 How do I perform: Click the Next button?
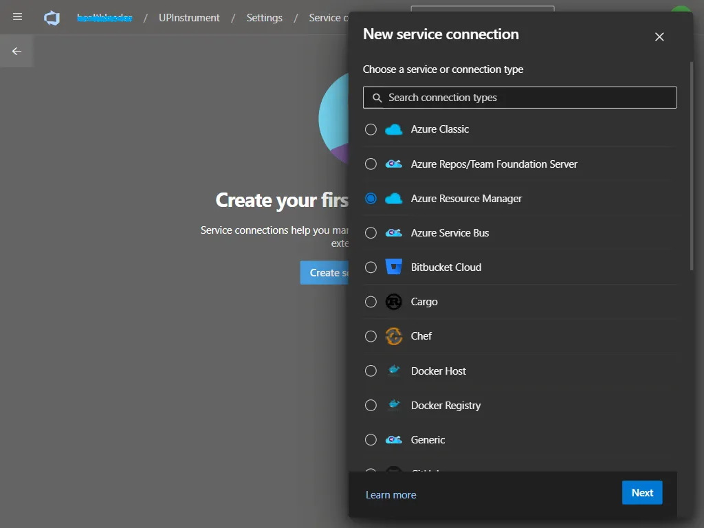[x=642, y=492]
